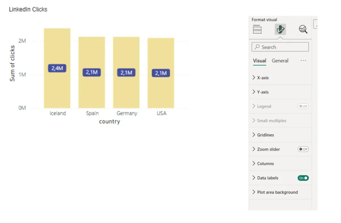
Task: Click the LinkedIn Clicks chart title
Action: 28,9
